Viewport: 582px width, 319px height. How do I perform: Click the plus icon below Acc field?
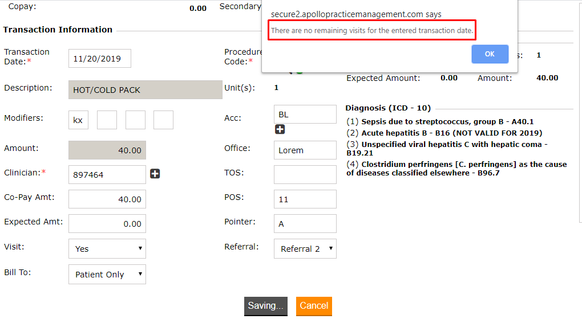coord(280,130)
